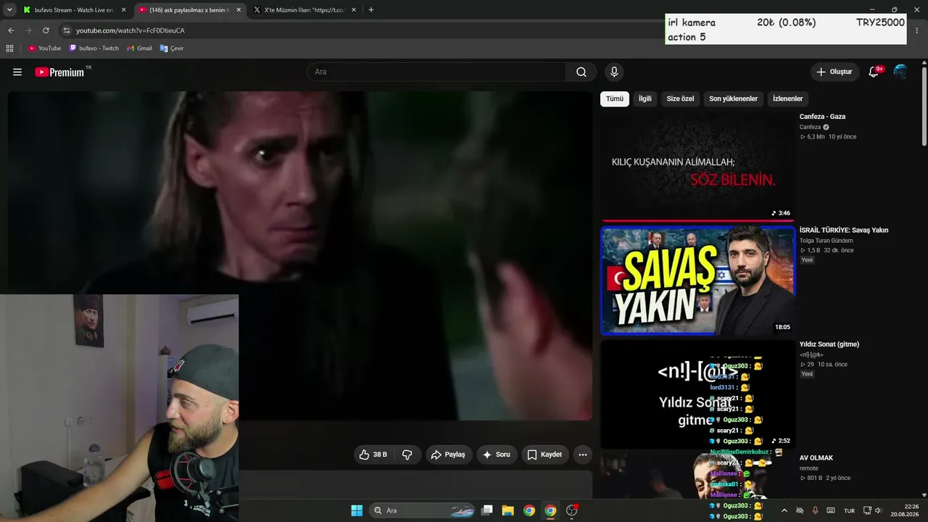Open the active Chrome window taskbar icon
Viewport: 928px width, 522px height.
pos(550,510)
